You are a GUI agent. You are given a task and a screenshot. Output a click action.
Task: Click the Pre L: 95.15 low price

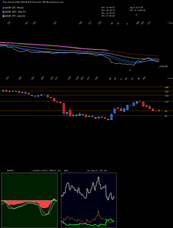coord(108,13)
